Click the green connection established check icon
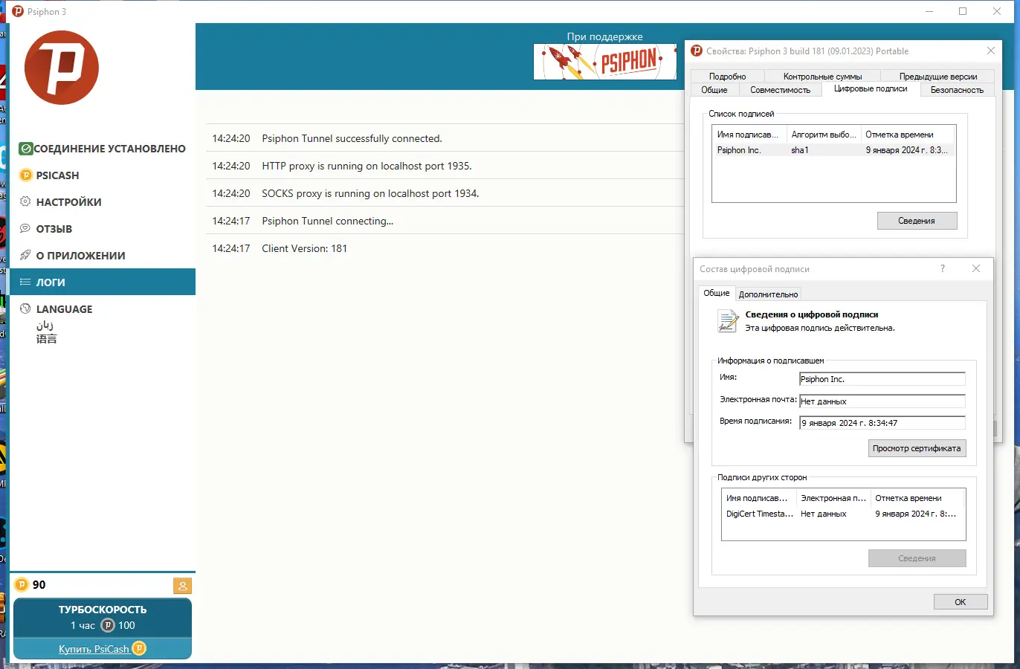The height and width of the screenshot is (669, 1020). [x=25, y=149]
